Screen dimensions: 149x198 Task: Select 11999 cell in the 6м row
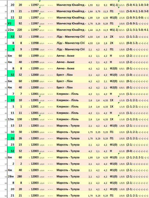coord(35,56)
